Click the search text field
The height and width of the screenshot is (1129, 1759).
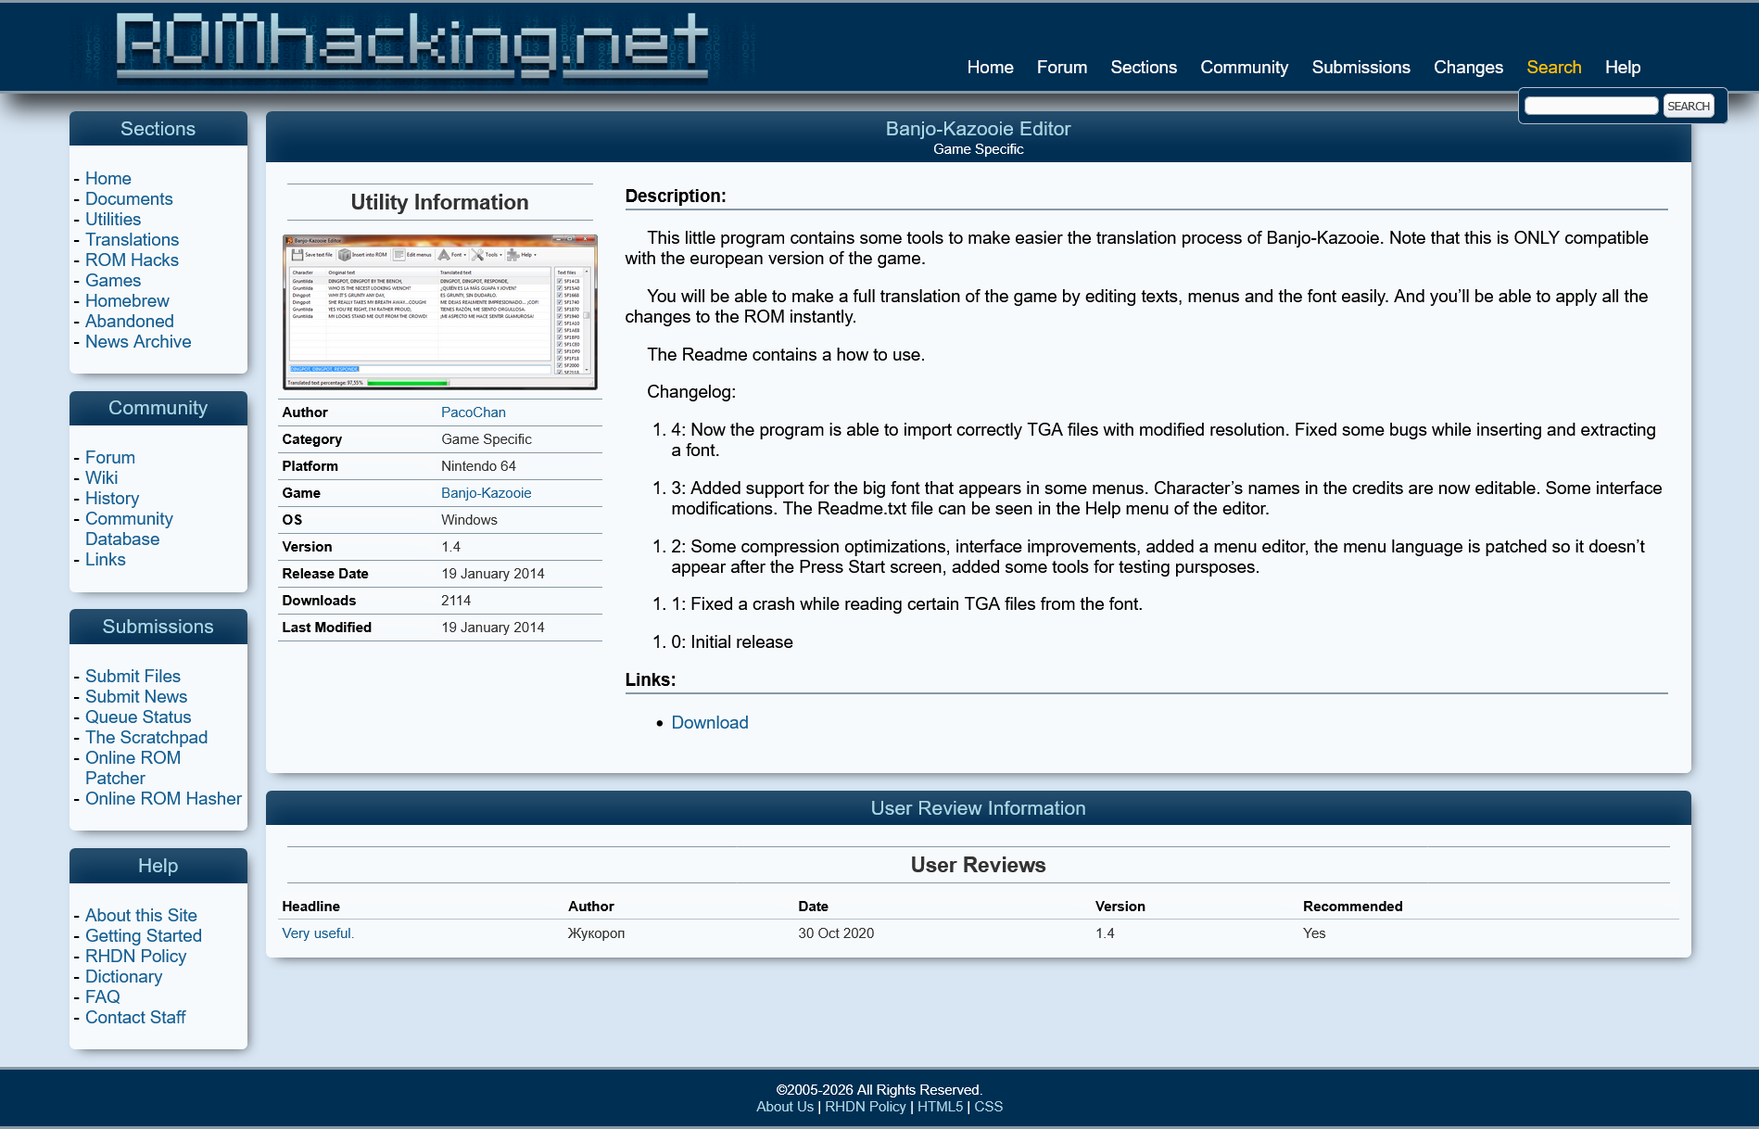(1590, 106)
